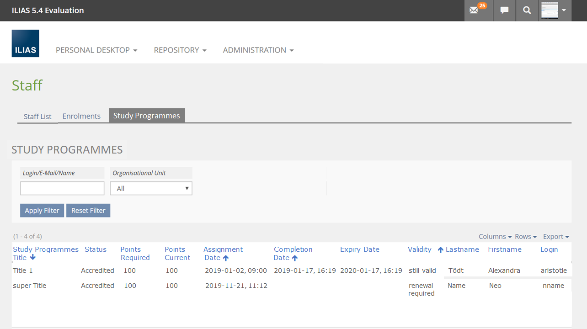This screenshot has height=329, width=587.
Task: Click the Reset Filter button
Action: click(x=88, y=211)
